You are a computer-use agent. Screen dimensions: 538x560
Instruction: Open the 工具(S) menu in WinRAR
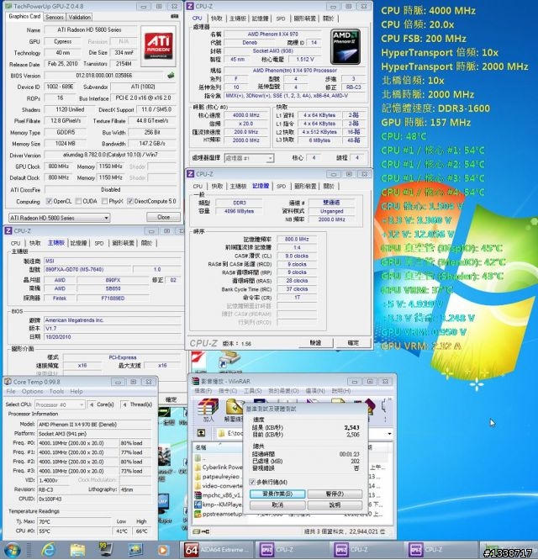(252, 391)
